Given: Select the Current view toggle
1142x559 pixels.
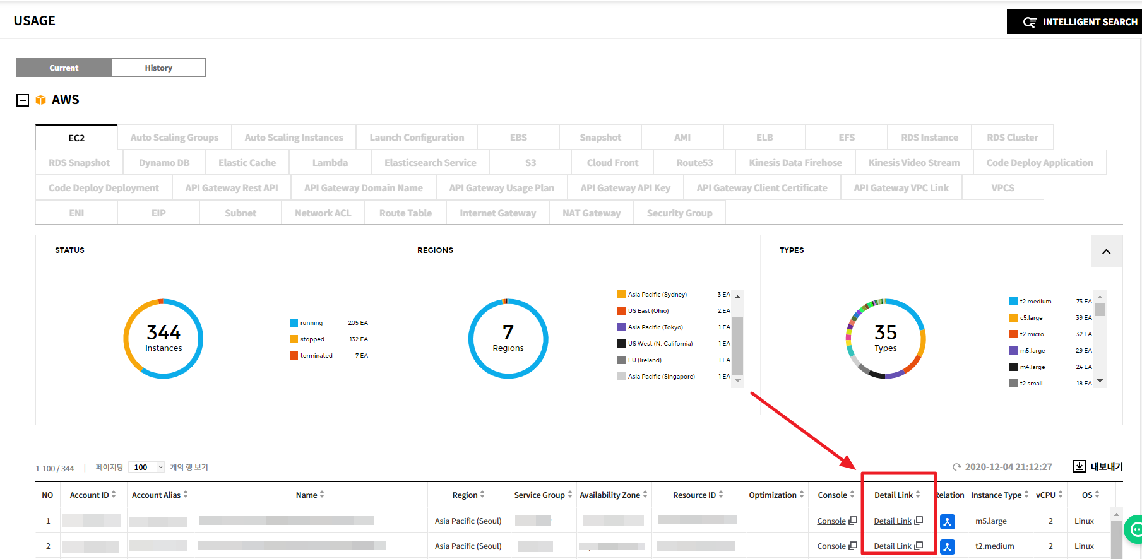Looking at the screenshot, I should coord(64,68).
